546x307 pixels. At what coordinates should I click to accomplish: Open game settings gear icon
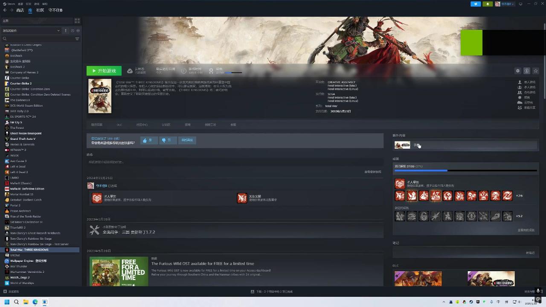coord(518,71)
